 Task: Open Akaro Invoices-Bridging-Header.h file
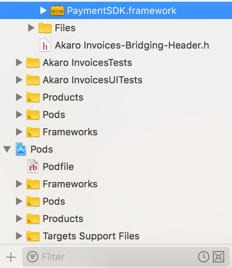pyautogui.click(x=132, y=45)
